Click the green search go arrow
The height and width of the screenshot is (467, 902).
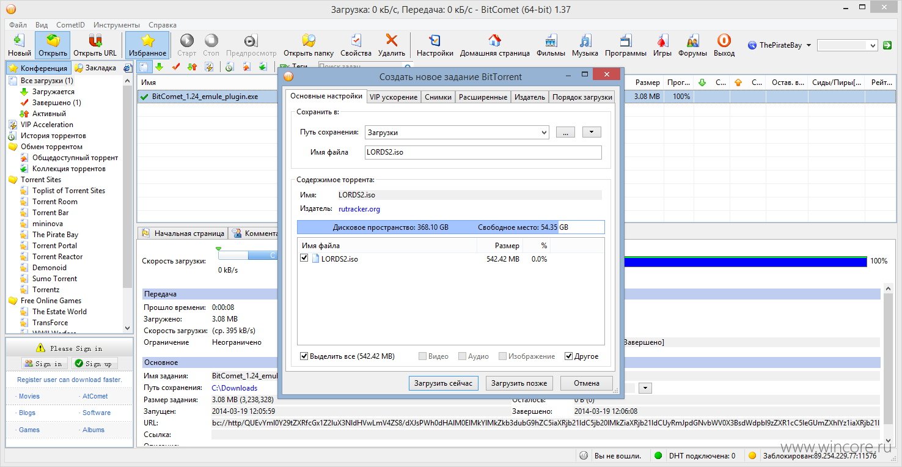click(888, 45)
